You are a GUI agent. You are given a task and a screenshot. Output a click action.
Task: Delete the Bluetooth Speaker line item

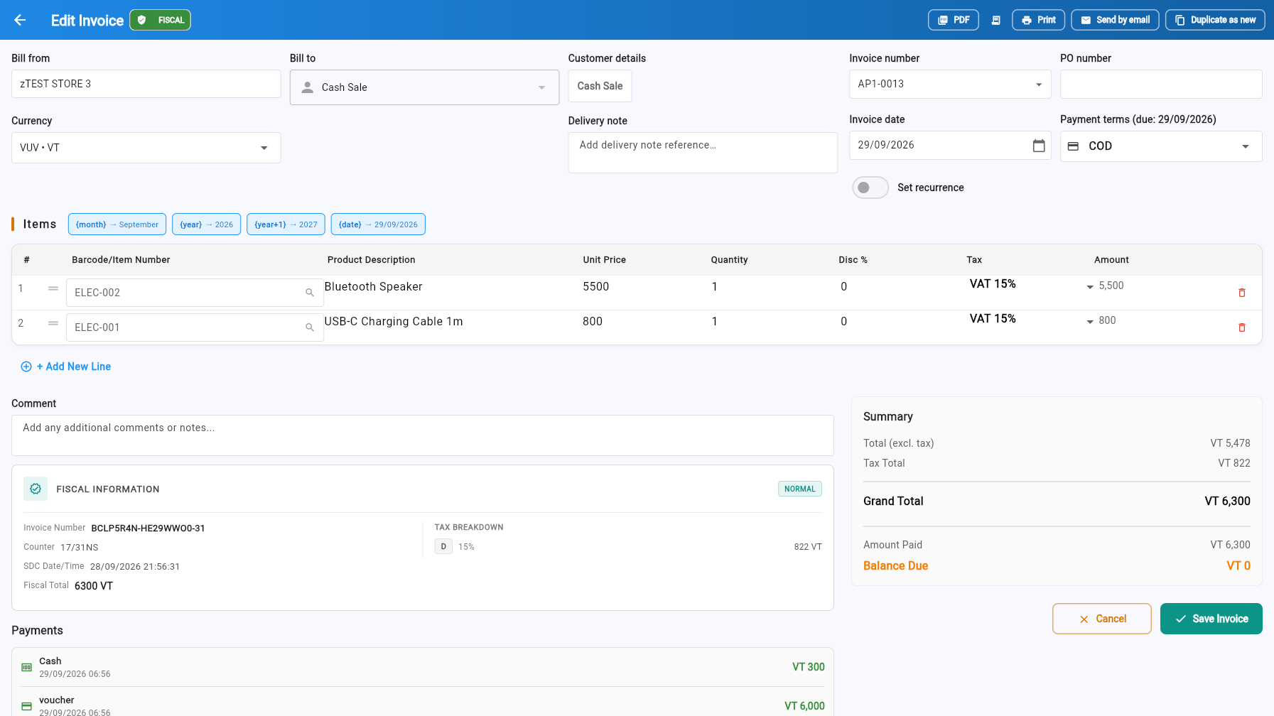[1241, 293]
